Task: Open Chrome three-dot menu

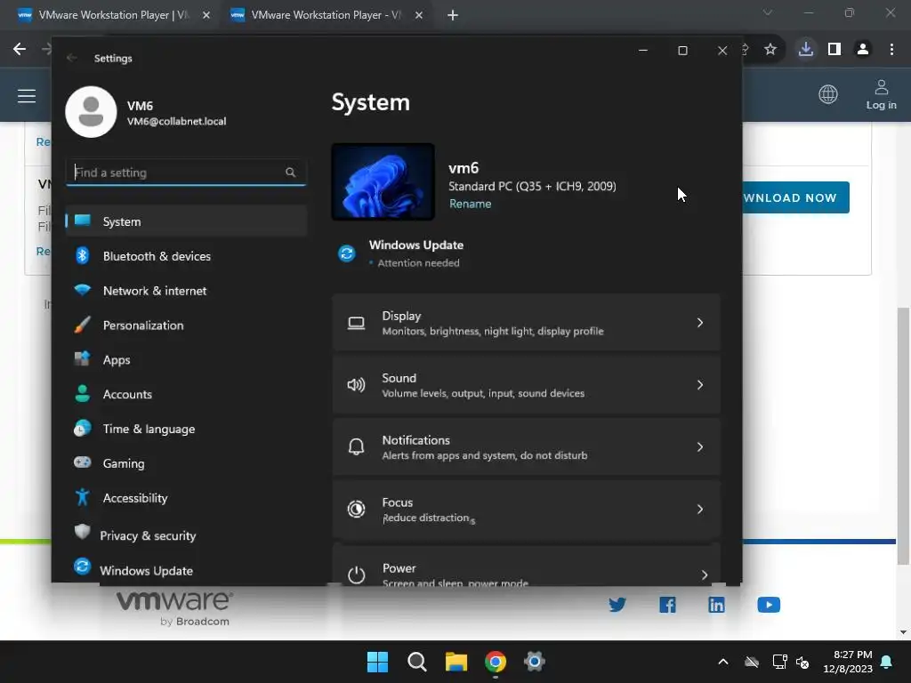Action: tap(891, 50)
